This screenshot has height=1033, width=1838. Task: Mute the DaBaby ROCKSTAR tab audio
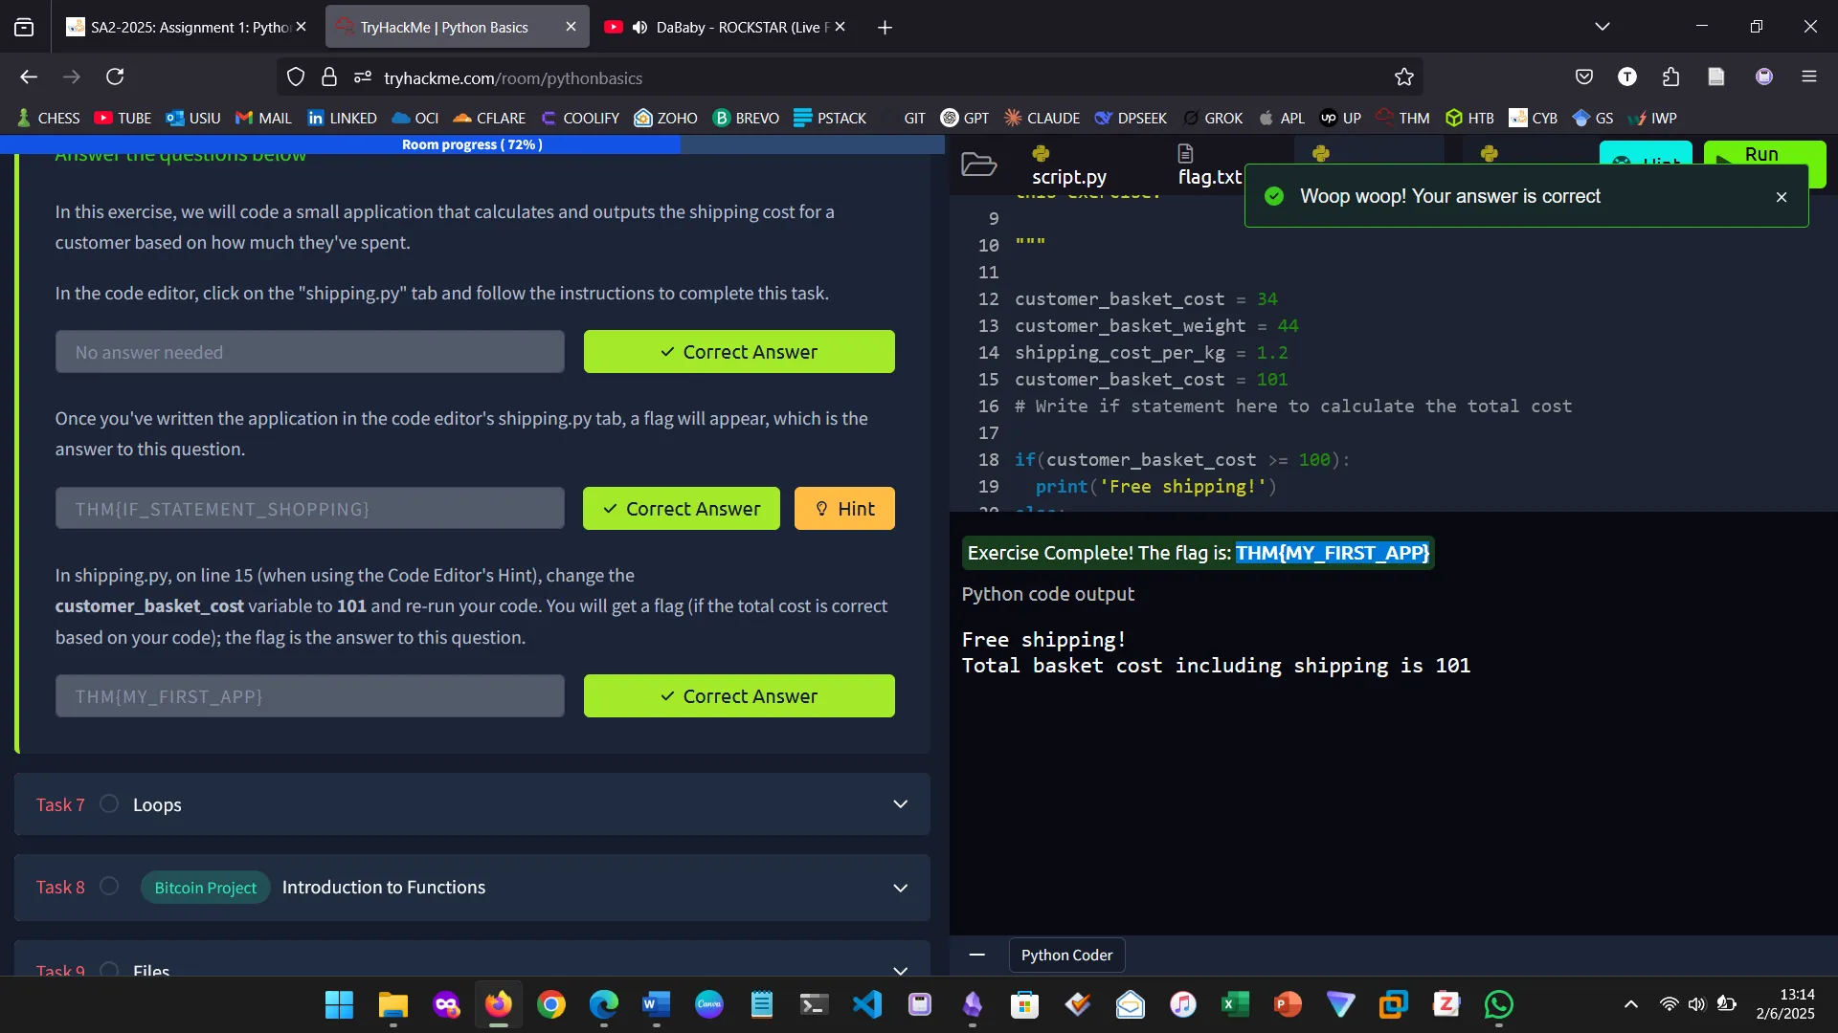639,27
